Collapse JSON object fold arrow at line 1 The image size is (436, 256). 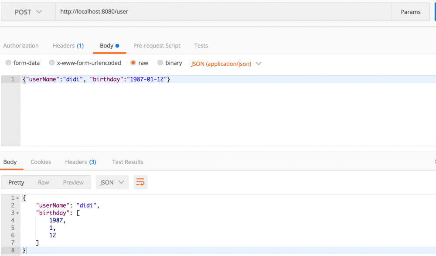tap(17, 198)
